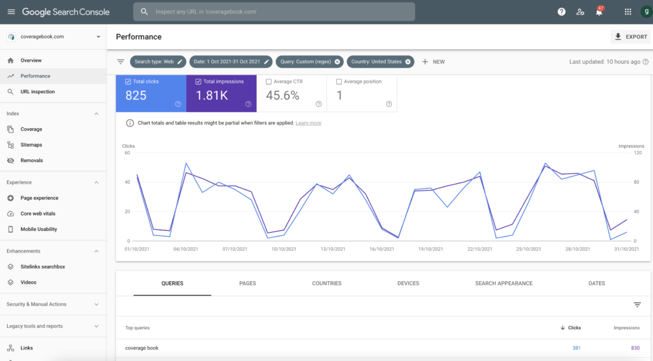The image size is (653, 361).
Task: Remove the Query: Custom (regex) filter
Action: [x=337, y=62]
